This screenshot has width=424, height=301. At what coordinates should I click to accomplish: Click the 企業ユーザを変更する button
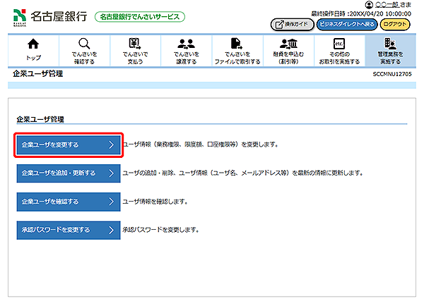tap(68, 145)
